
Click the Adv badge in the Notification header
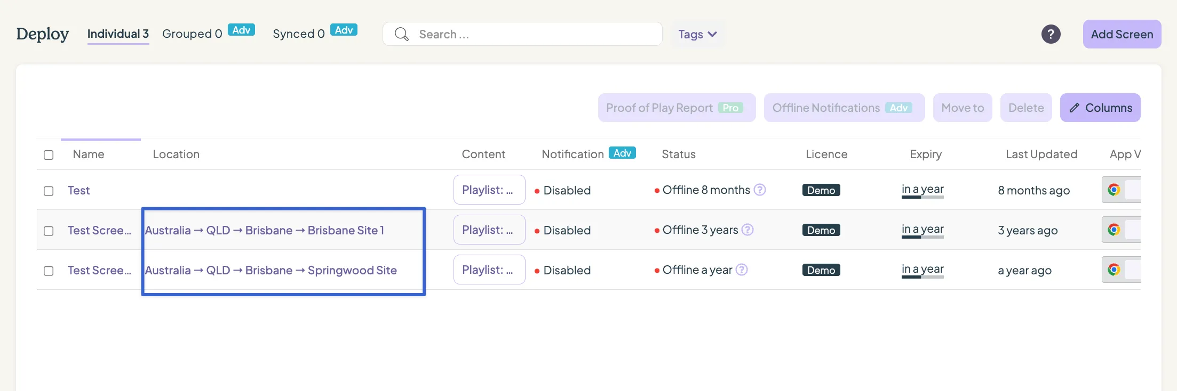pos(622,153)
